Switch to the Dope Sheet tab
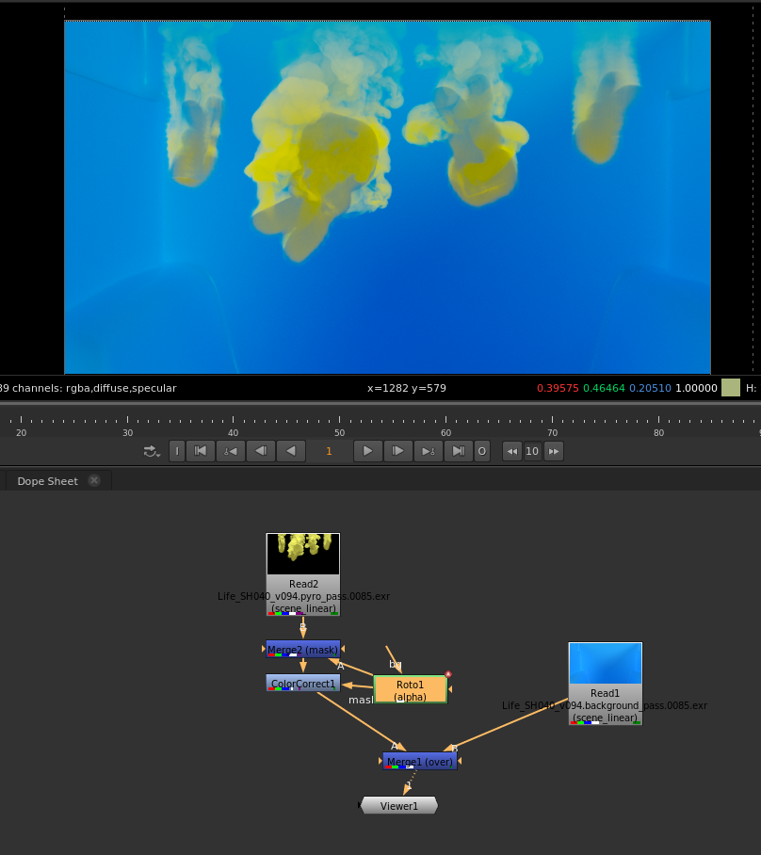The image size is (761, 855). pos(47,481)
